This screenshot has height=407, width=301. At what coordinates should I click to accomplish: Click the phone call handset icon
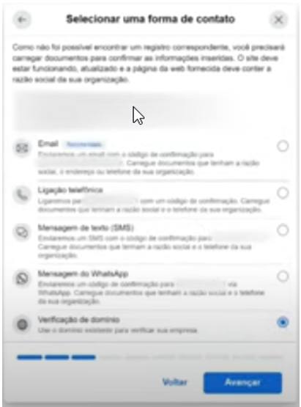tap(22, 194)
